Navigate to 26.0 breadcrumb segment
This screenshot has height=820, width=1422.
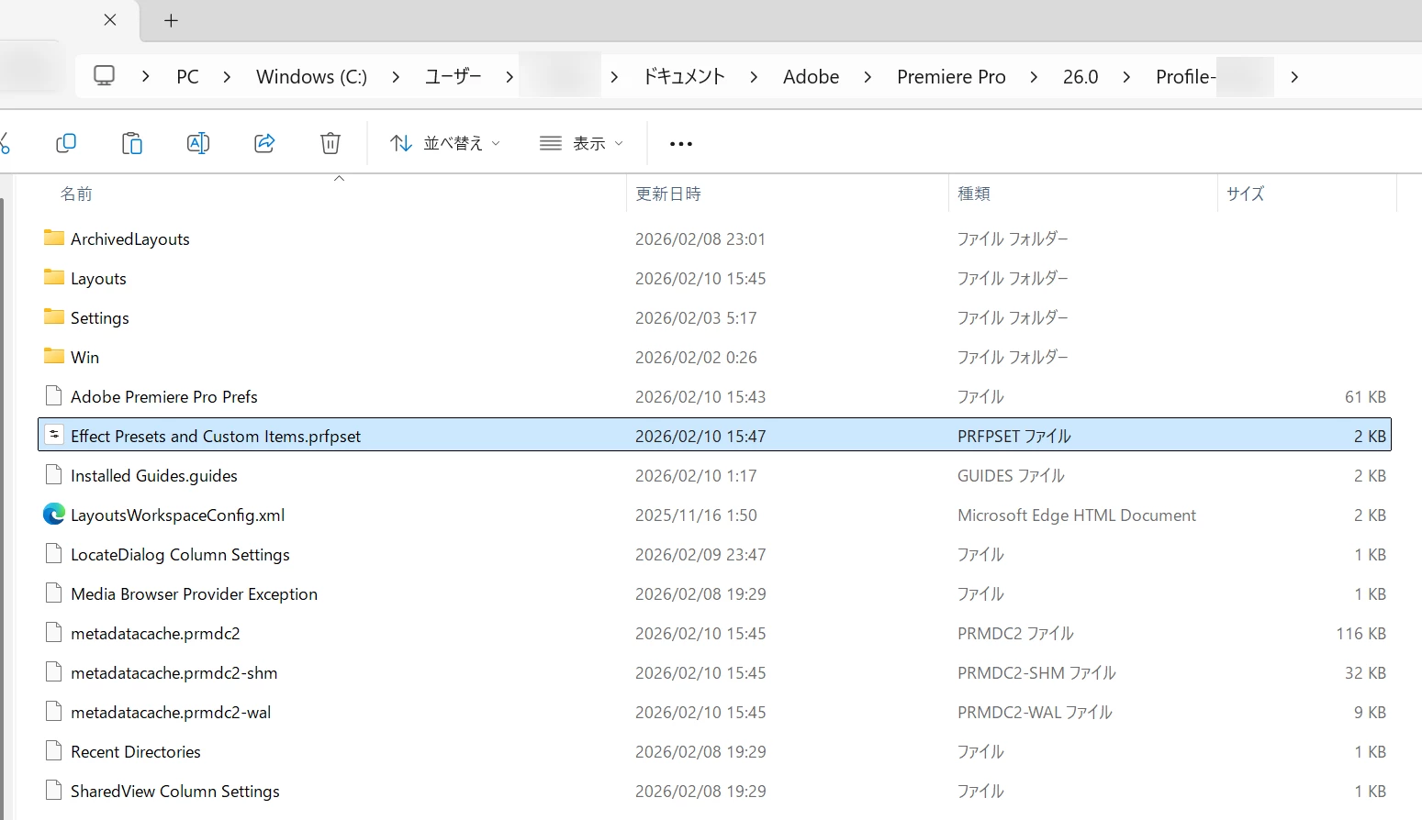tap(1080, 77)
